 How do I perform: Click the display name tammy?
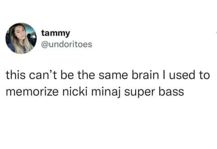[55, 33]
